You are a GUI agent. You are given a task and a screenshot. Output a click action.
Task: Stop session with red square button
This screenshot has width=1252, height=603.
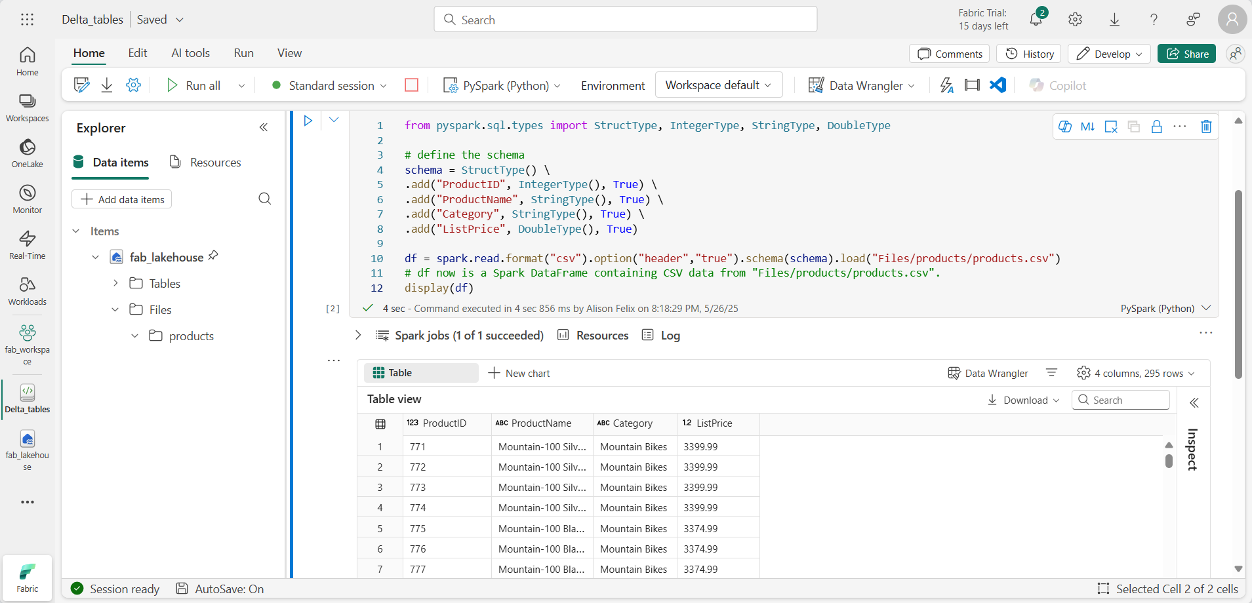tap(411, 85)
